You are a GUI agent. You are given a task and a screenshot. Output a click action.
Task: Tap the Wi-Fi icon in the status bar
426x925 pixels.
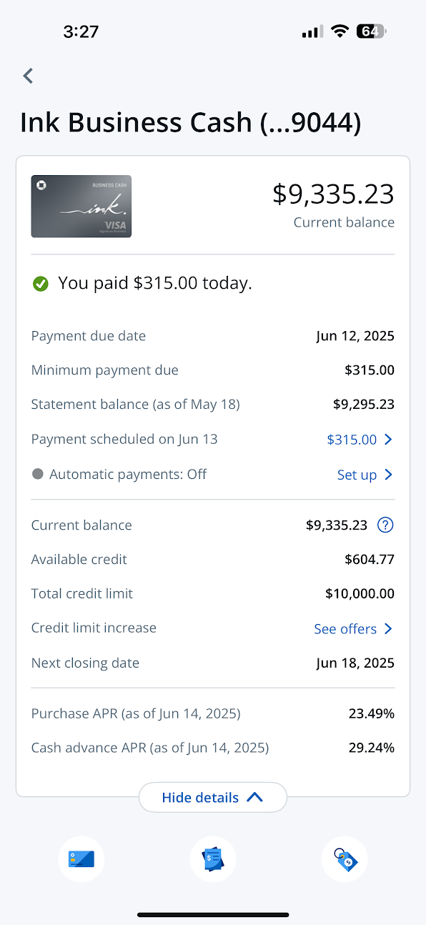340,31
